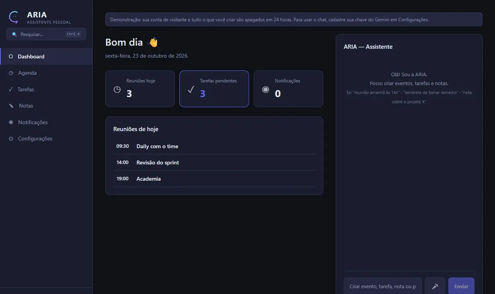Screen dimensions: 495x294
Task: Click the 09:30 meeting time
Action: [123, 146]
